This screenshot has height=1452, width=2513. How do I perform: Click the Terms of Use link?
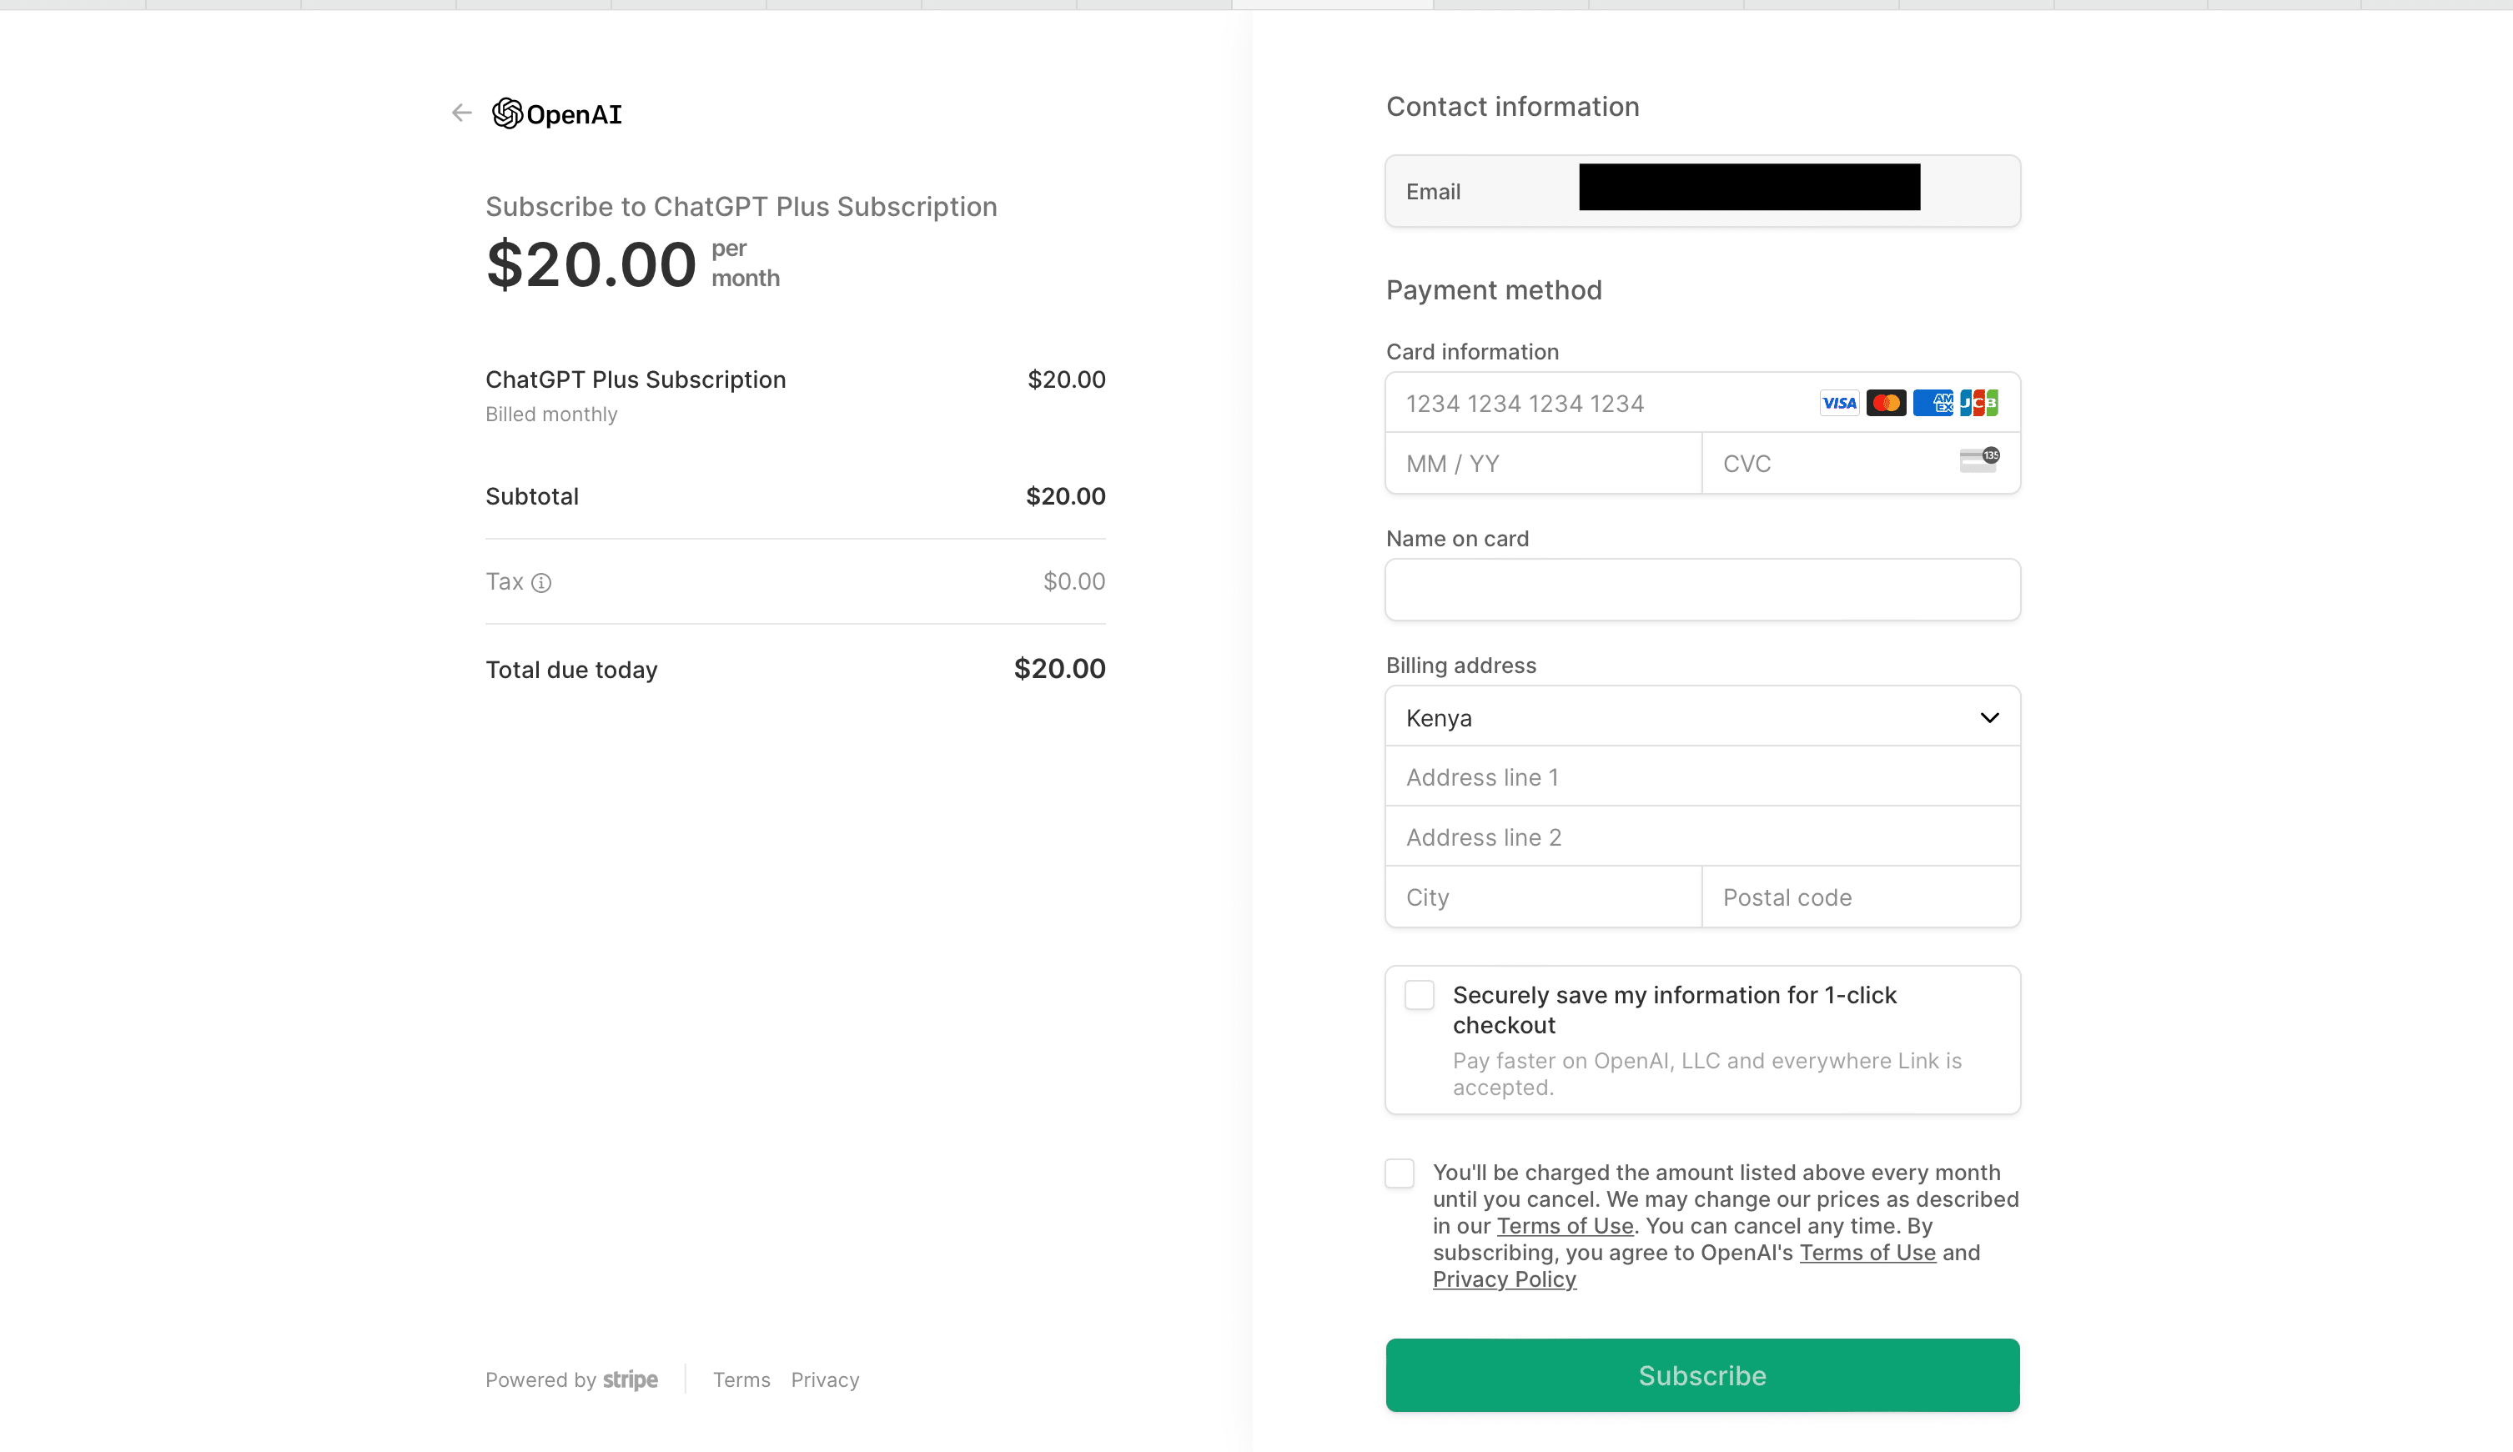(1566, 1225)
